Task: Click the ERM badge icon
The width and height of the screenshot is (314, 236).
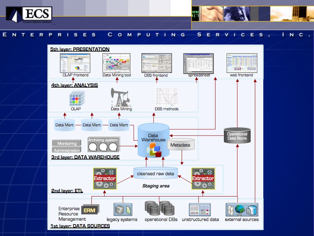Action: (x=90, y=209)
